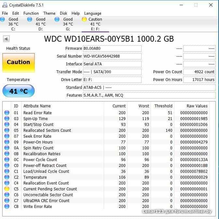Click status icon of Start/Stop Count
The width and height of the screenshot is (219, 219).
[7, 124]
